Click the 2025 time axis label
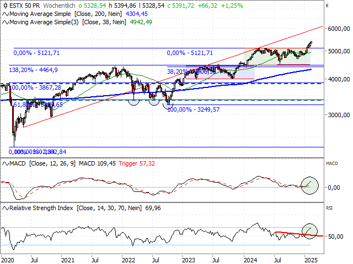 (x=311, y=260)
